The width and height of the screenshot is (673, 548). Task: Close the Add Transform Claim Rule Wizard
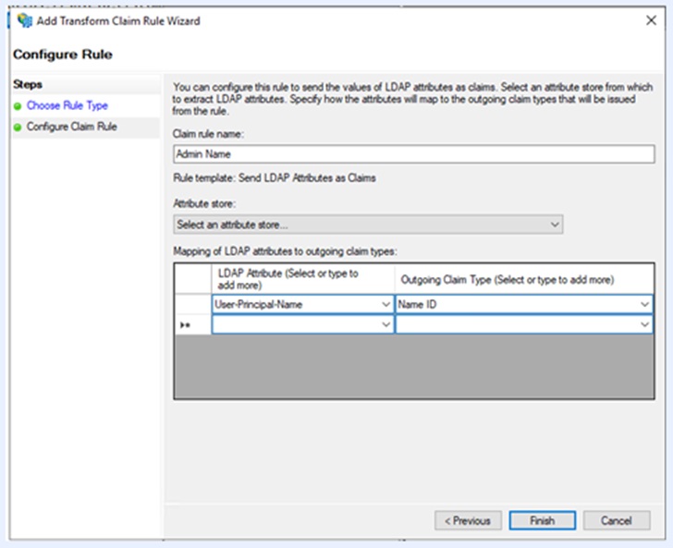coord(650,20)
